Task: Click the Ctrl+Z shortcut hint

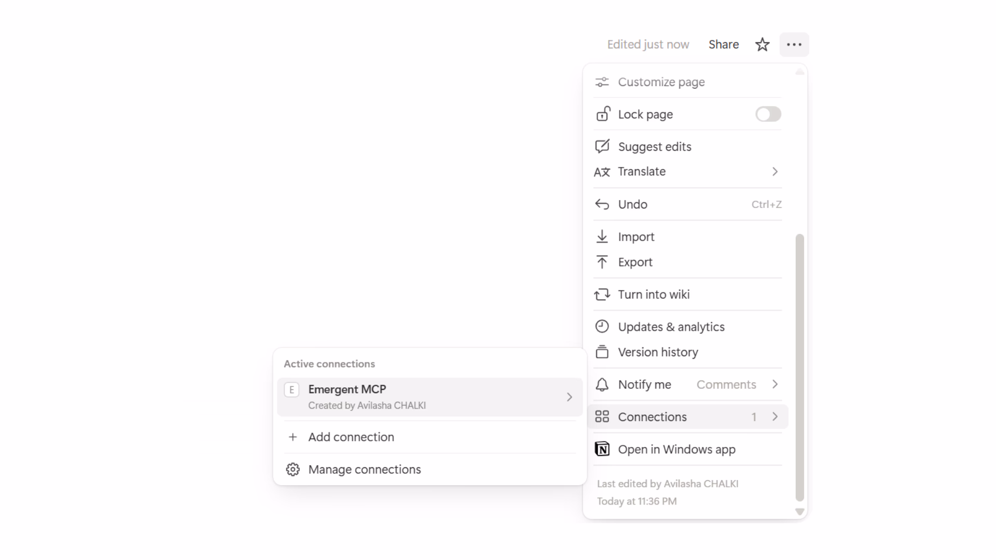Action: click(x=766, y=204)
